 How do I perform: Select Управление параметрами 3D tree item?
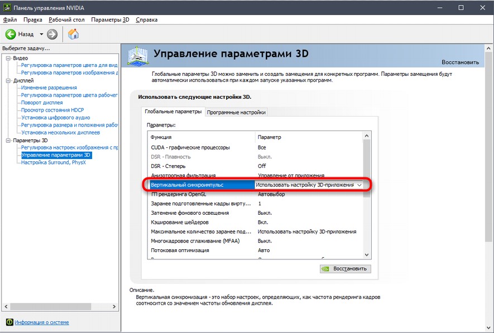[56, 155]
